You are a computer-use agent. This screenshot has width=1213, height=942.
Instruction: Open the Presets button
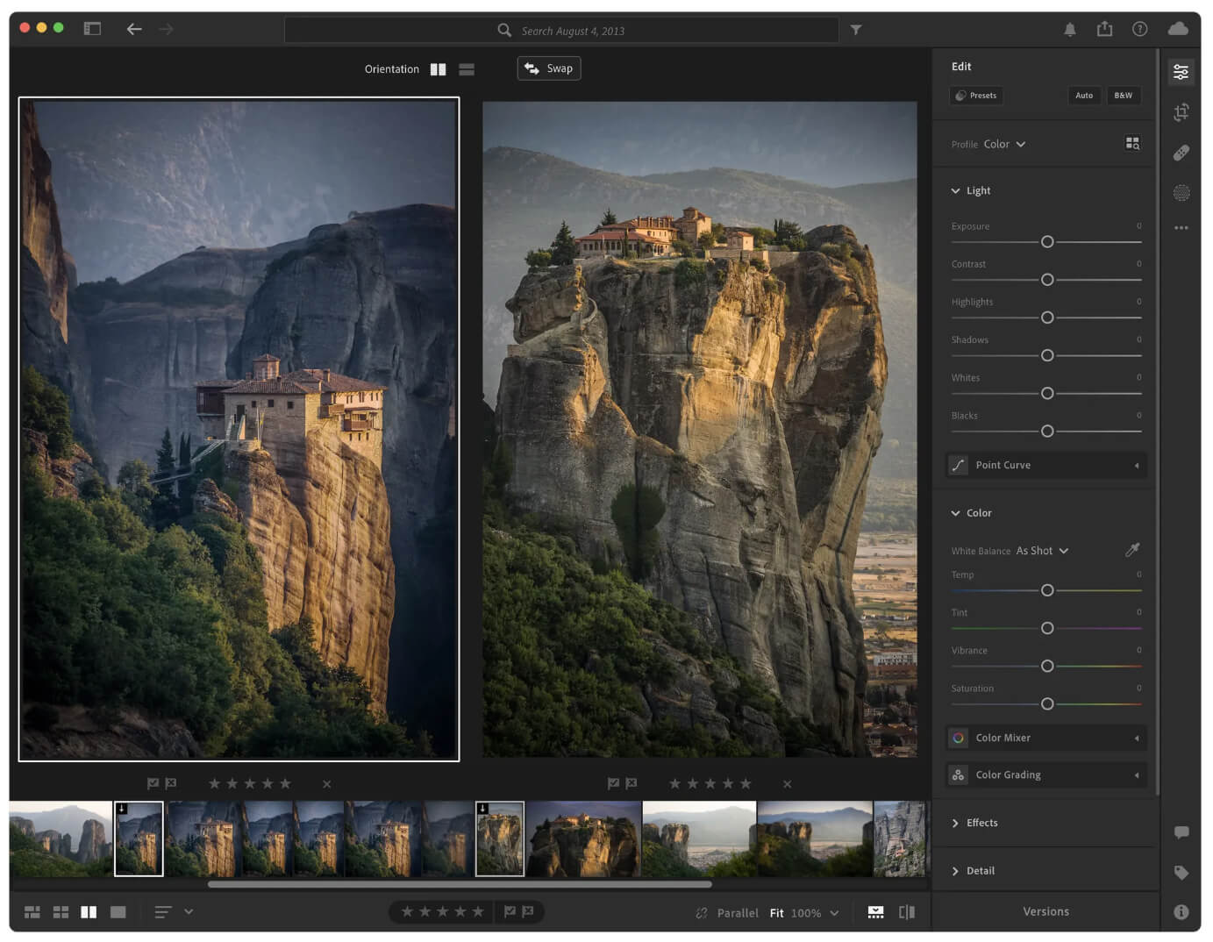[976, 96]
